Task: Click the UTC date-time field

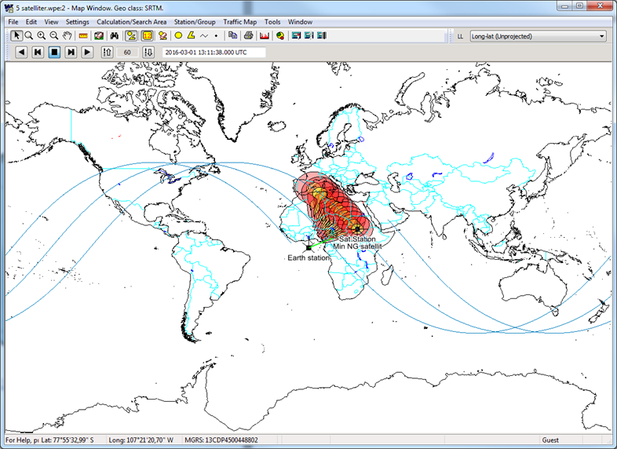Action: (214, 53)
